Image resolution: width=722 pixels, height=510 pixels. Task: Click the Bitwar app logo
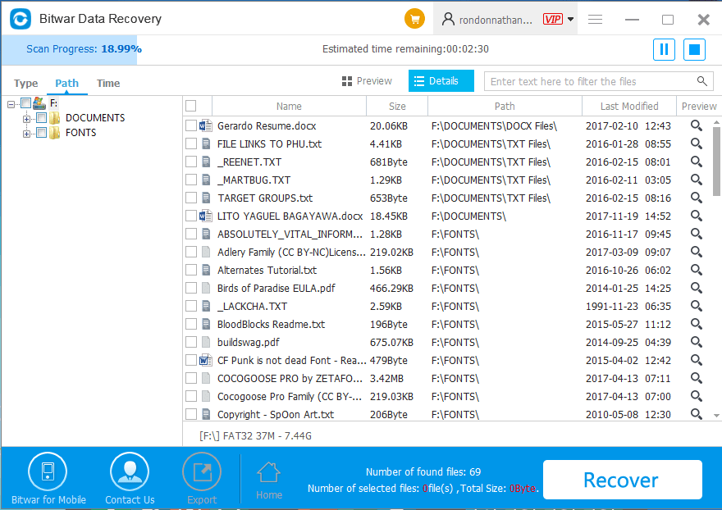(x=21, y=19)
